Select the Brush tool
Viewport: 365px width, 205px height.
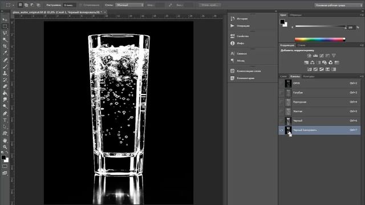[5, 67]
